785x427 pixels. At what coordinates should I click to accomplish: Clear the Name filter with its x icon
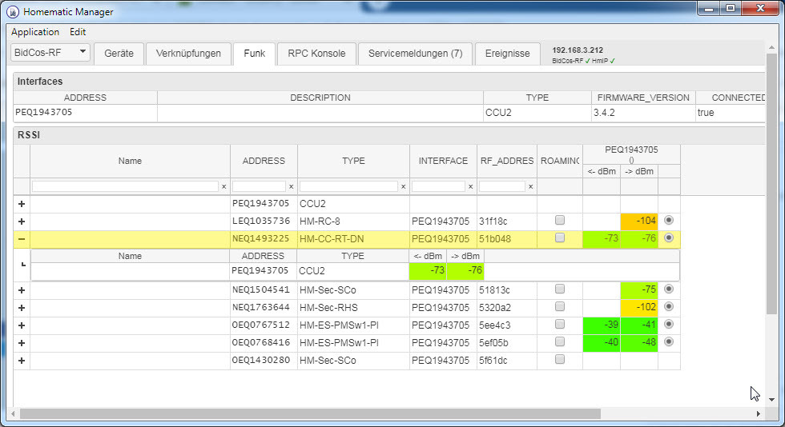223,186
